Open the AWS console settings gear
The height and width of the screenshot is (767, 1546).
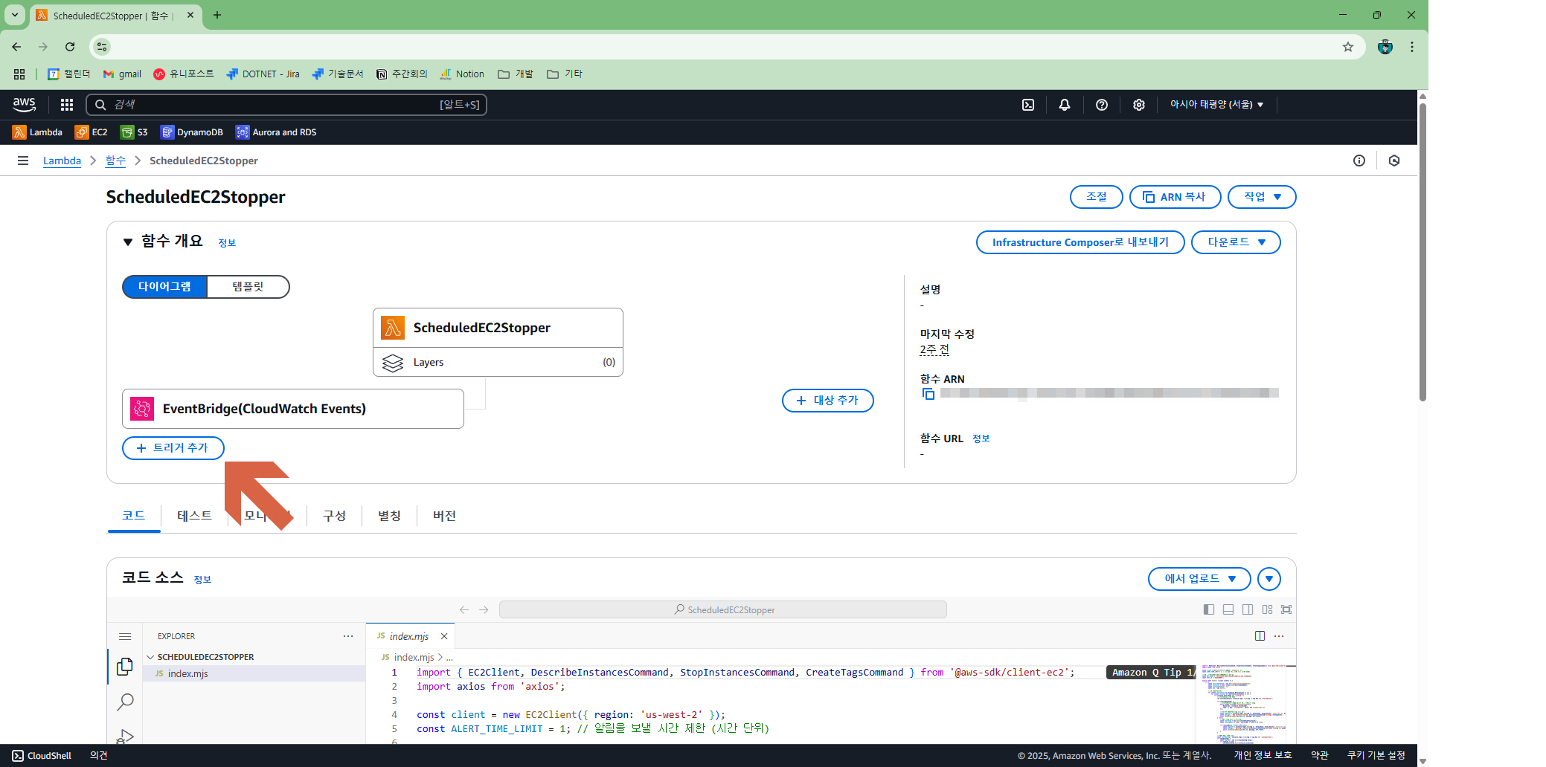1139,105
